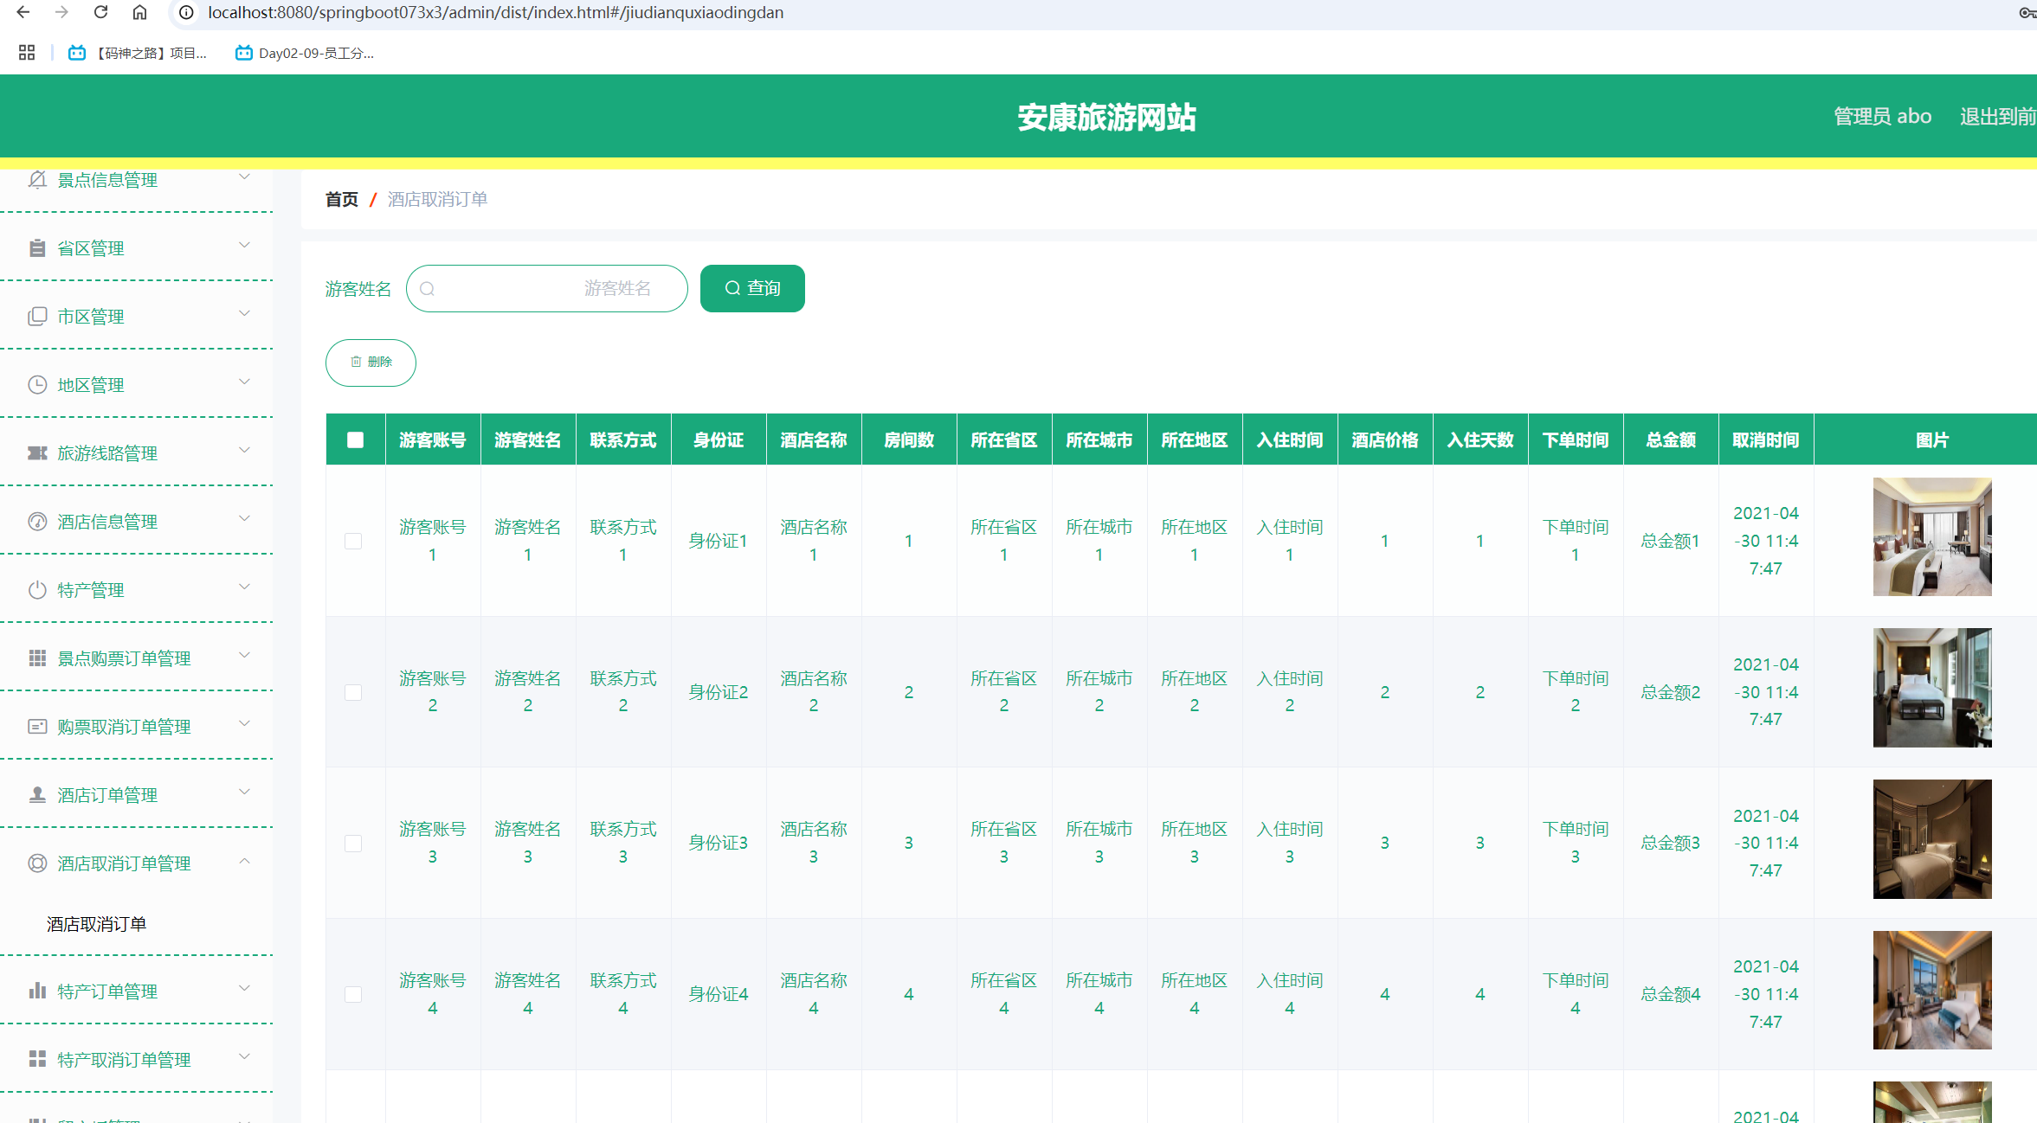Screen dimensions: 2037x1123
Task: Click the 总金额 column header
Action: coord(1671,440)
